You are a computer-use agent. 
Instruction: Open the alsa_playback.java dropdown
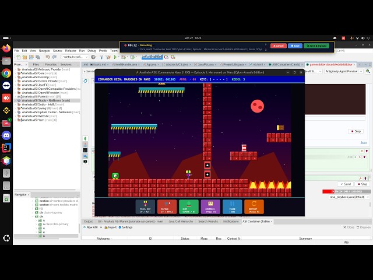pos(350,197)
